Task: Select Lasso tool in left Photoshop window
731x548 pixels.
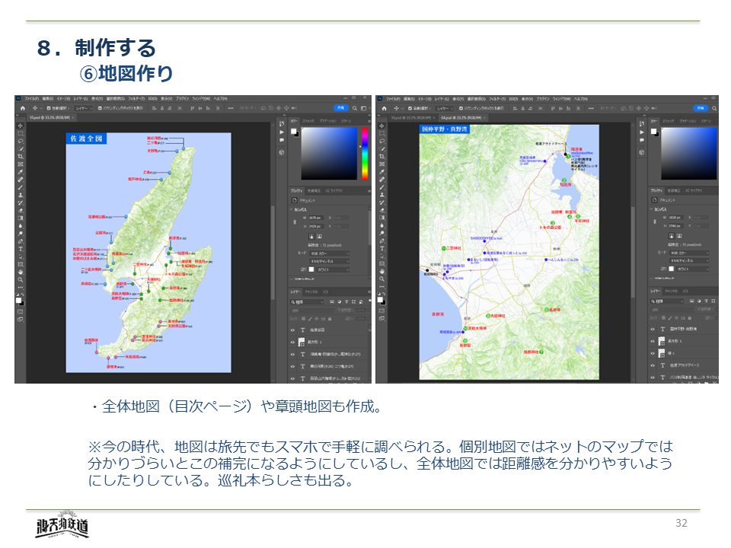Action: (x=21, y=141)
